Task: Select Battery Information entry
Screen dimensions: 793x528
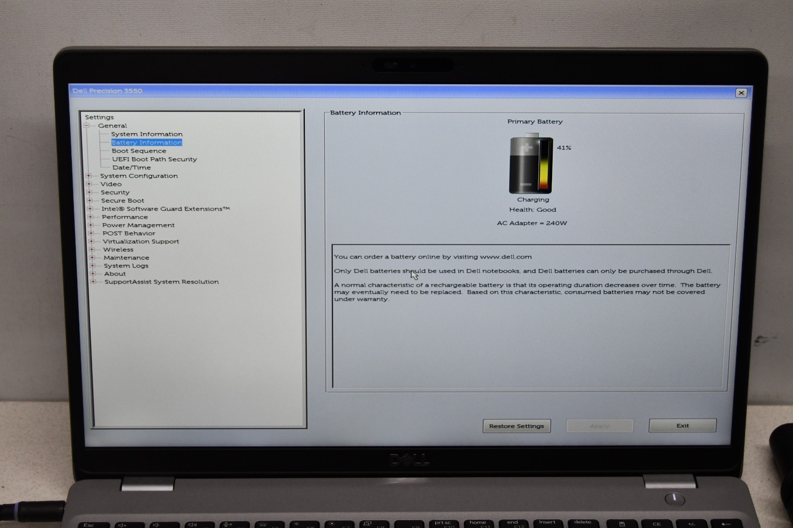Action: click(x=147, y=143)
